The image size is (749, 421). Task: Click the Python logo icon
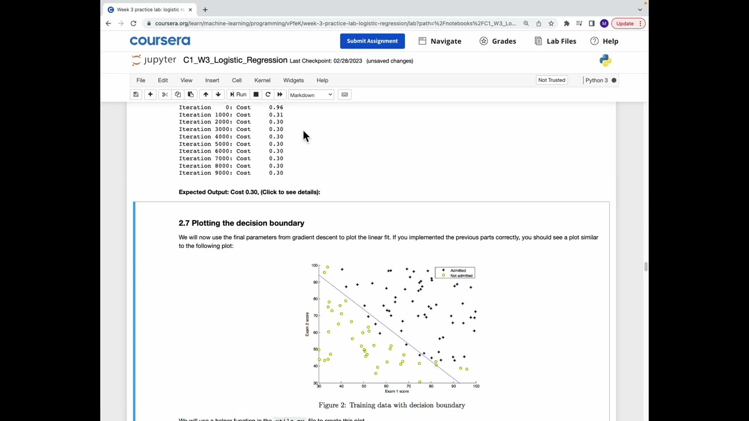(x=606, y=60)
